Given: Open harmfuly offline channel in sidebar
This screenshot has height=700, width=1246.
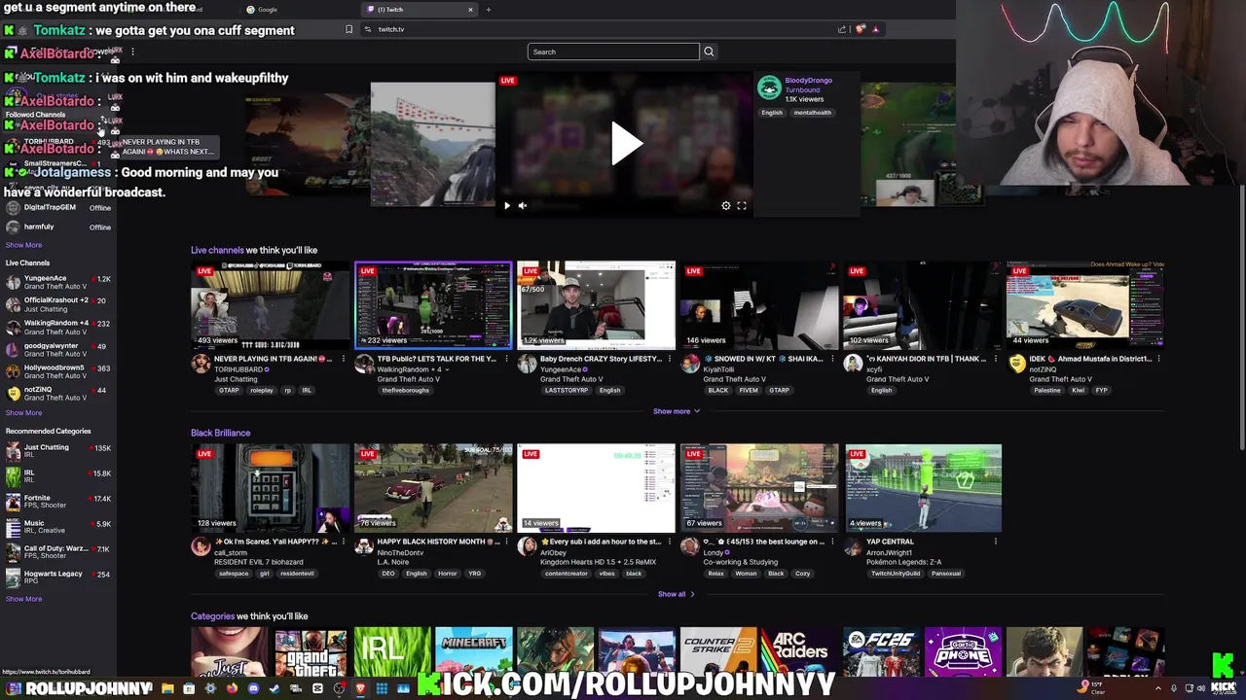Looking at the screenshot, I should pos(56,227).
